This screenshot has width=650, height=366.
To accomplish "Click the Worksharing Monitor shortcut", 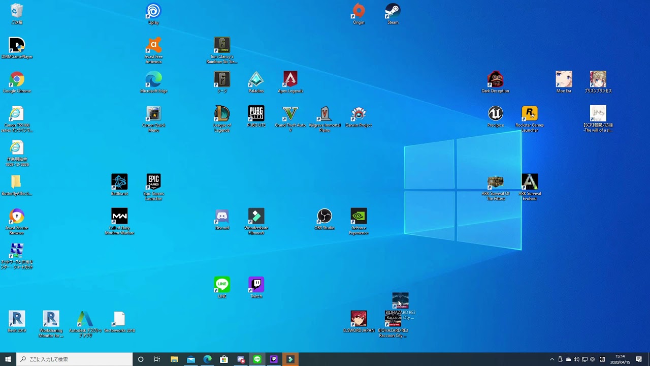I will point(51,324).
